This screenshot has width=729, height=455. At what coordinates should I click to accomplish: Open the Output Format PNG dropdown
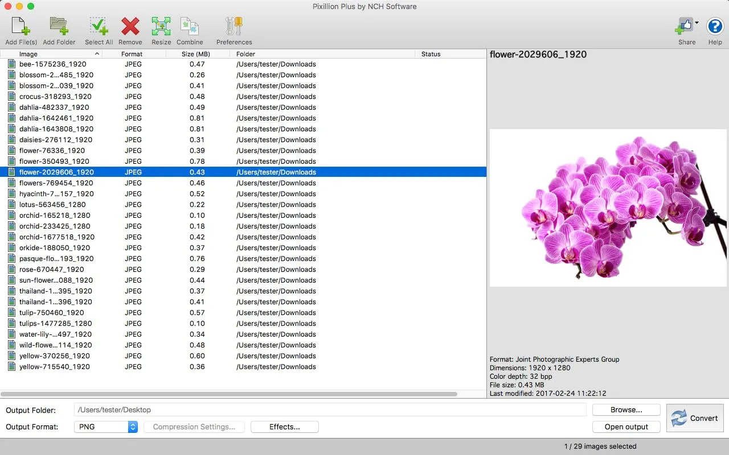pyautogui.click(x=106, y=427)
